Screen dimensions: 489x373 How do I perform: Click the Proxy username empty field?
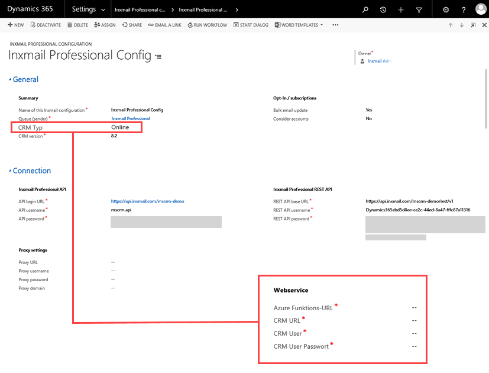113,271
